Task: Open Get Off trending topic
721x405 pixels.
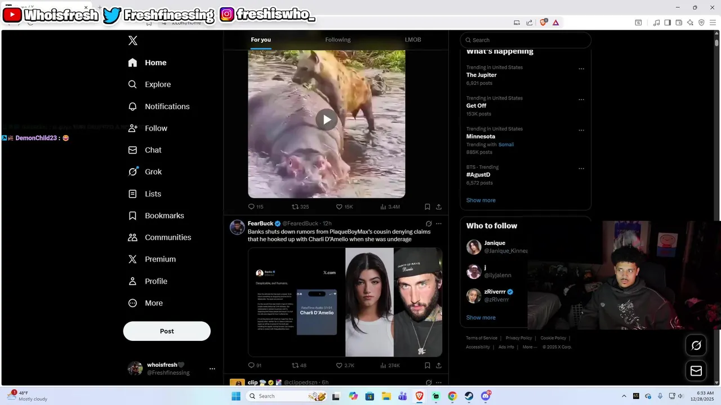Action: coord(476,106)
